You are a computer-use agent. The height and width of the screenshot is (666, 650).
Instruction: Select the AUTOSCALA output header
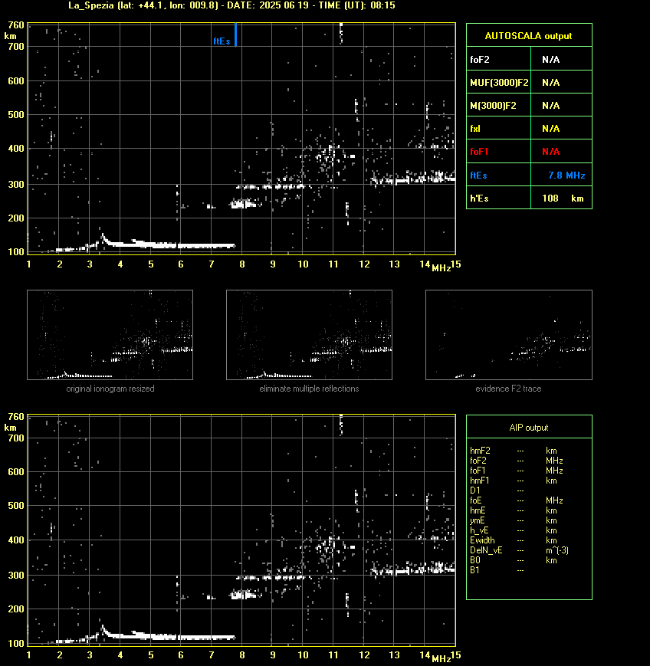(528, 36)
